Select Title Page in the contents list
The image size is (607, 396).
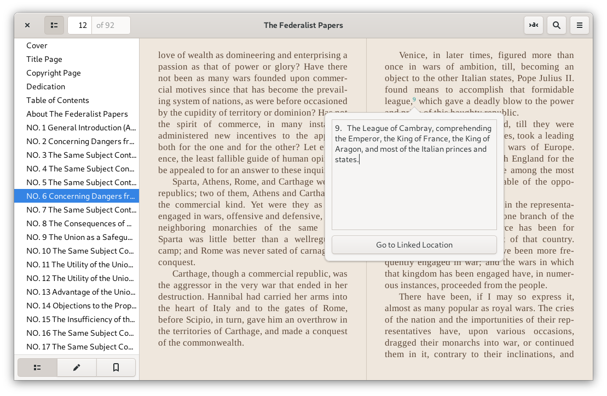[77, 59]
